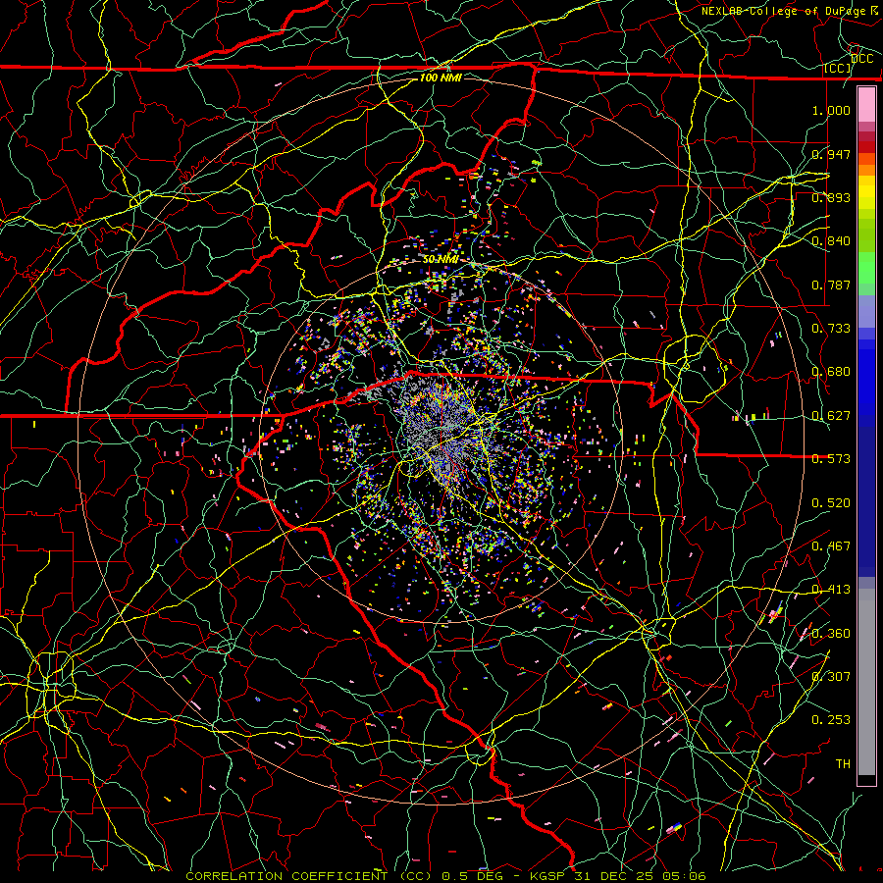Click the 1.000 scale value

(x=831, y=110)
